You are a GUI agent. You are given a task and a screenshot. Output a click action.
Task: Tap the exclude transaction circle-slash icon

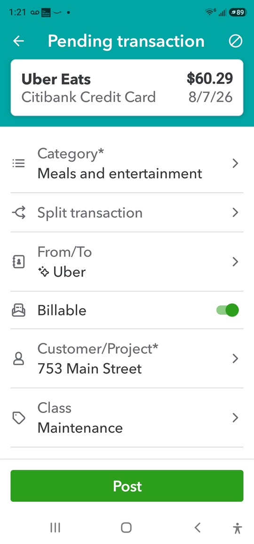point(235,41)
